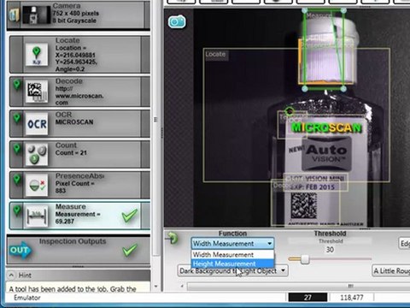Image resolution: width=410 pixels, height=308 pixels.
Task: Select the Camera step icon
Action: [x=37, y=15]
